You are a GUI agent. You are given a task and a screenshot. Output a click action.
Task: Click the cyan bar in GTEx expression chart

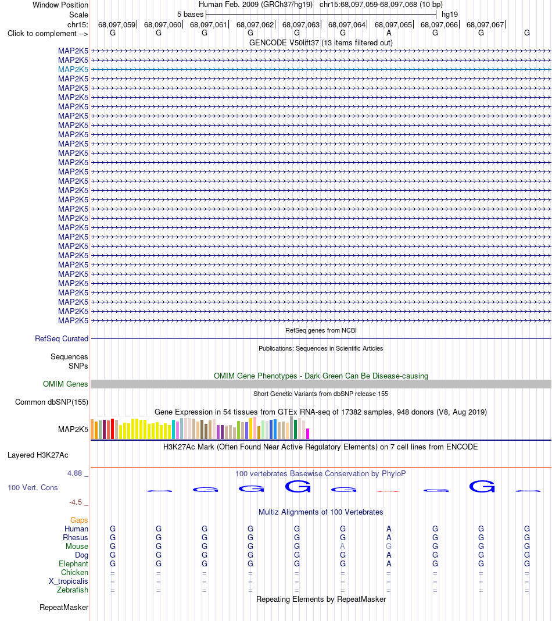tap(173, 429)
